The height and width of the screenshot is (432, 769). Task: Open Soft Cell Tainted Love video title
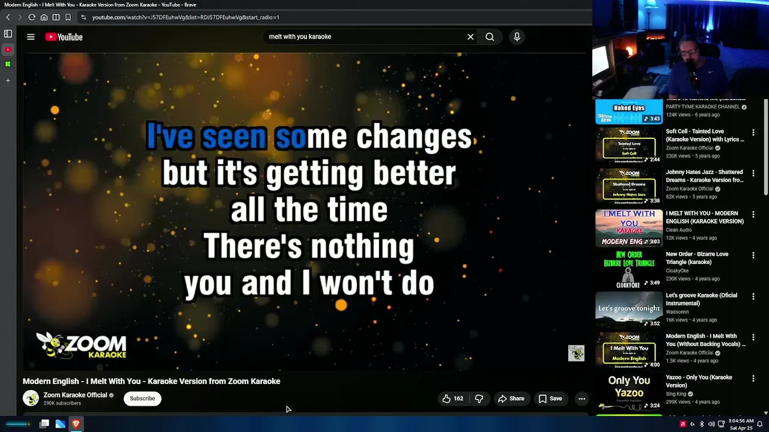(x=705, y=135)
